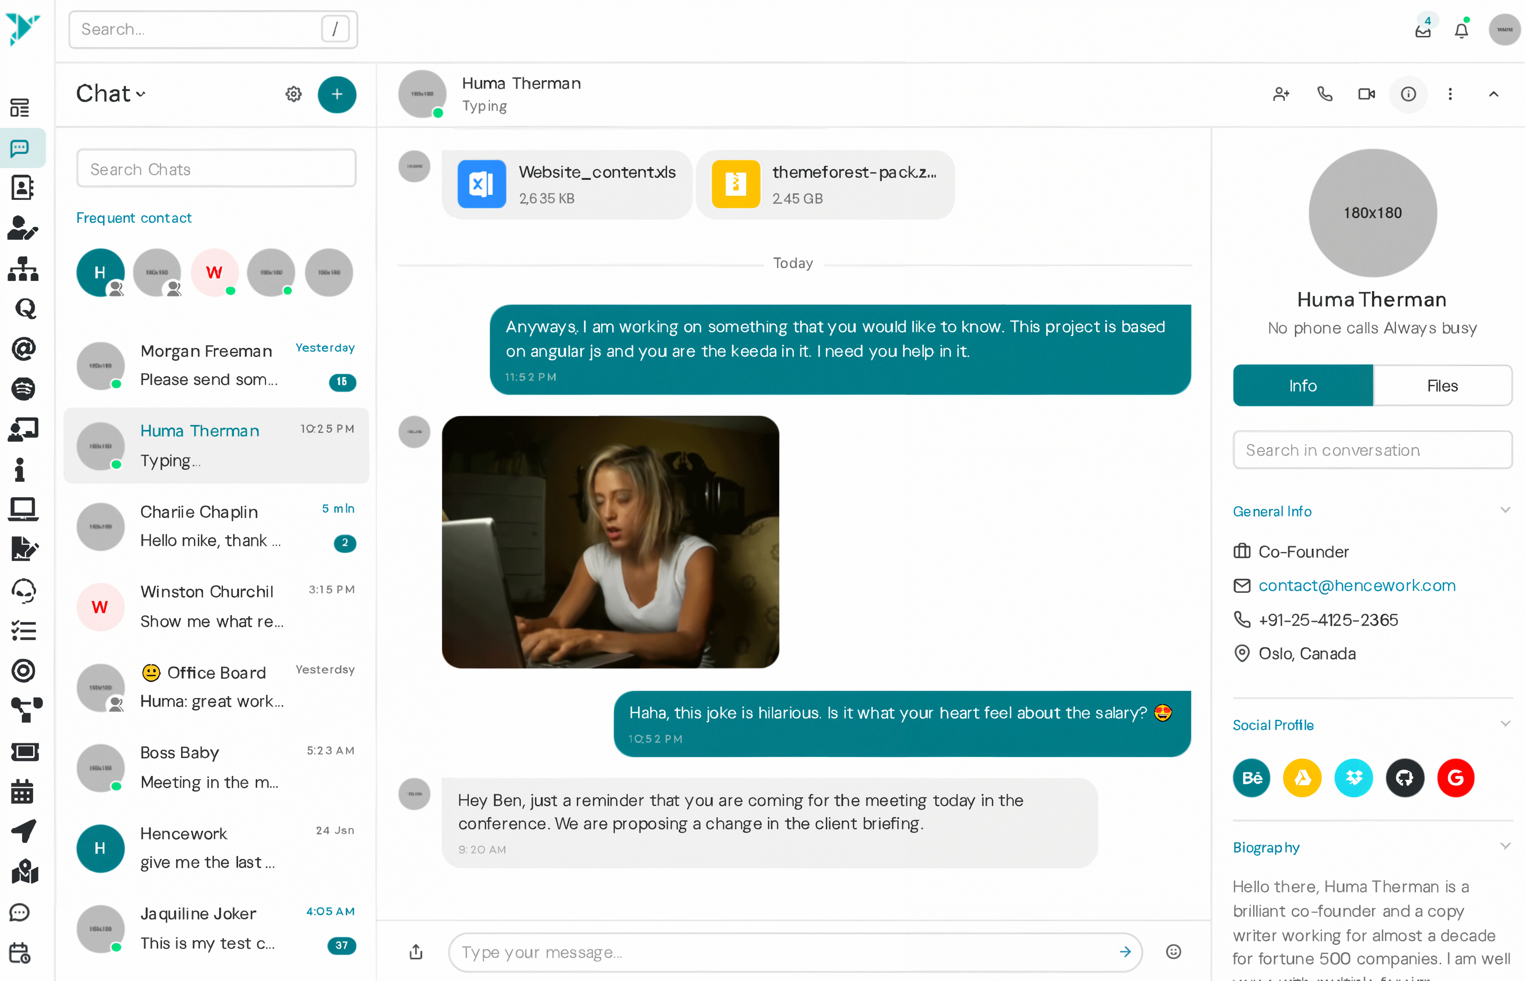Image resolution: width=1525 pixels, height=981 pixels.
Task: Open the three-dot more options menu
Action: [1450, 94]
